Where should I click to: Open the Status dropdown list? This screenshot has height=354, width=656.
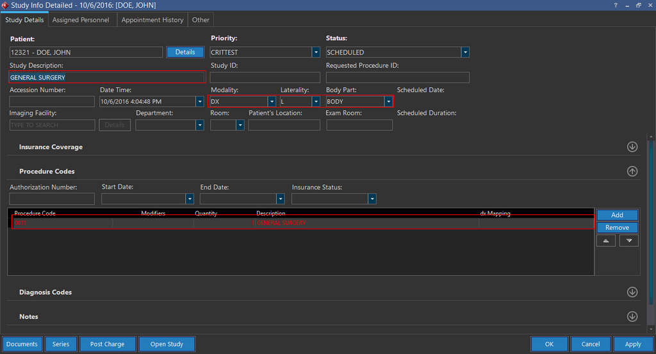click(465, 52)
